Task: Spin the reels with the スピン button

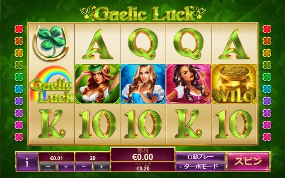Action: (248, 161)
